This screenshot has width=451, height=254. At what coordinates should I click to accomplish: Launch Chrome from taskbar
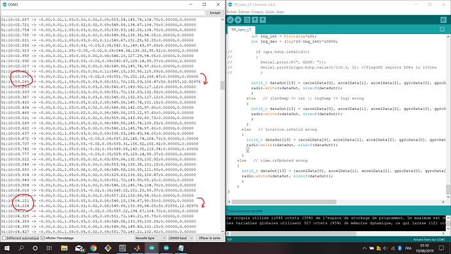click(93, 248)
